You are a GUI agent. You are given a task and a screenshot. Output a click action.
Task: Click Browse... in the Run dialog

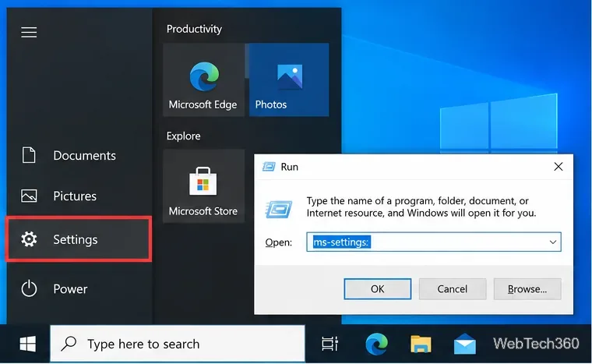tap(527, 289)
